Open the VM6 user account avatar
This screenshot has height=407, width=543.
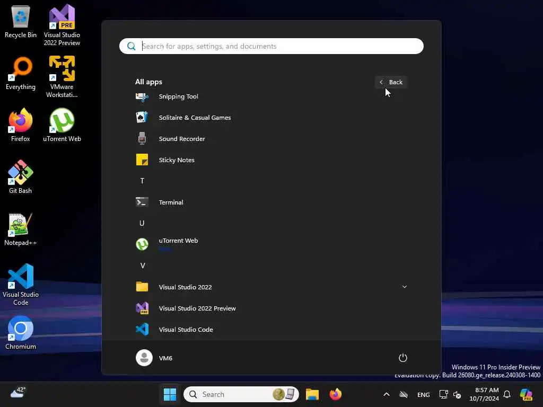click(x=144, y=358)
